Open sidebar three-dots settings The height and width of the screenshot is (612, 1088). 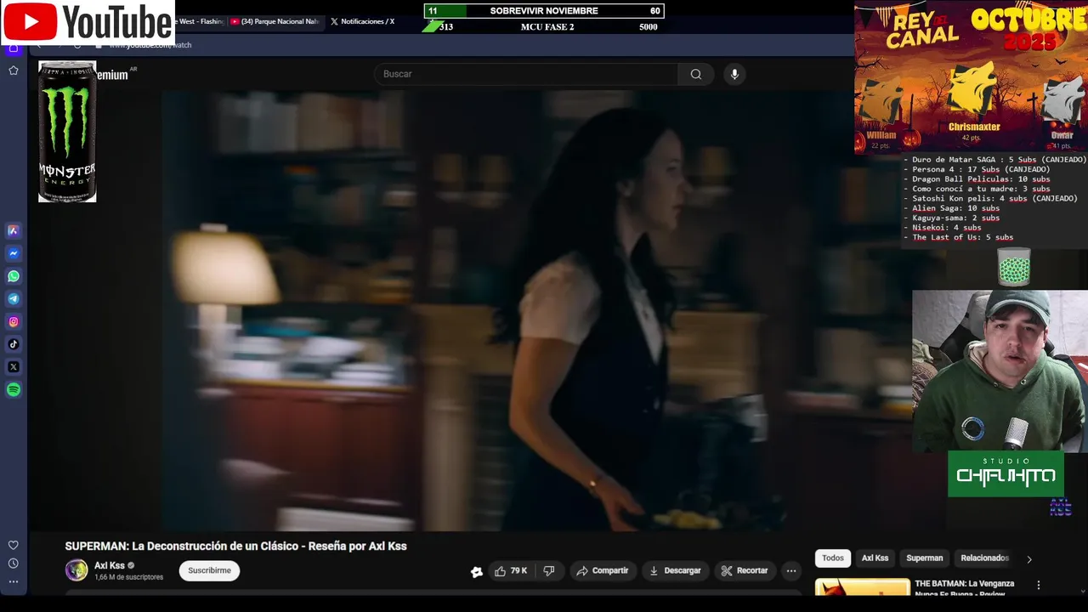[x=14, y=581]
